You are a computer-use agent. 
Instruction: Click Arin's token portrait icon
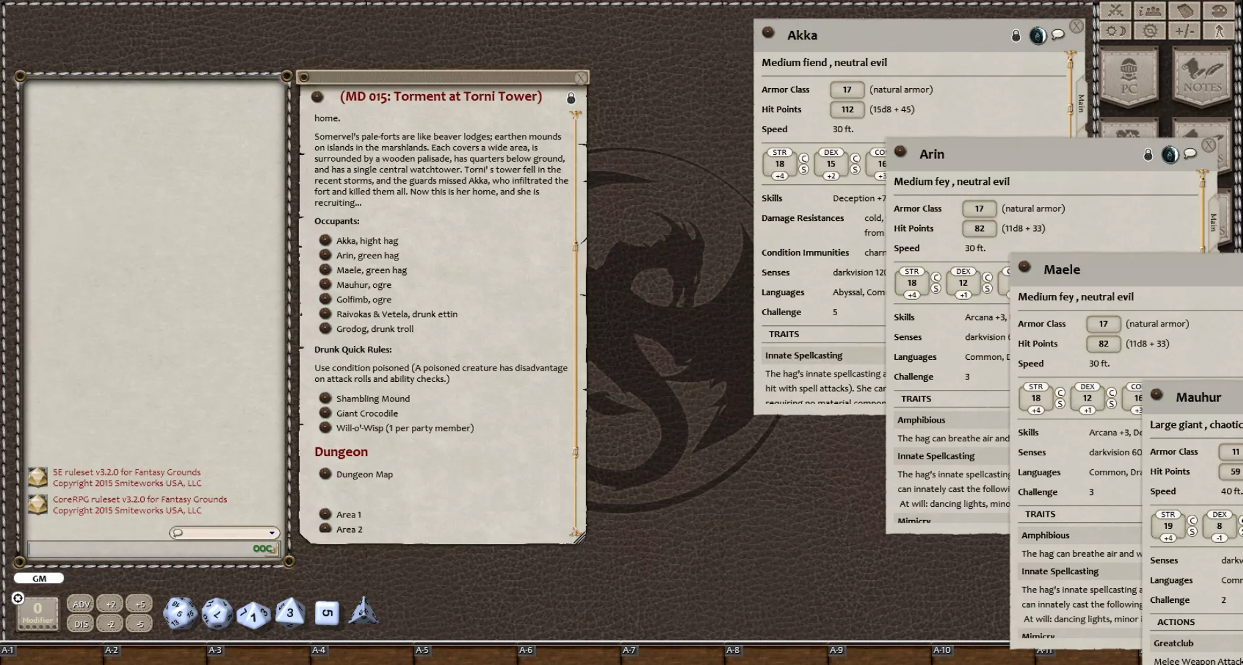tap(1170, 154)
